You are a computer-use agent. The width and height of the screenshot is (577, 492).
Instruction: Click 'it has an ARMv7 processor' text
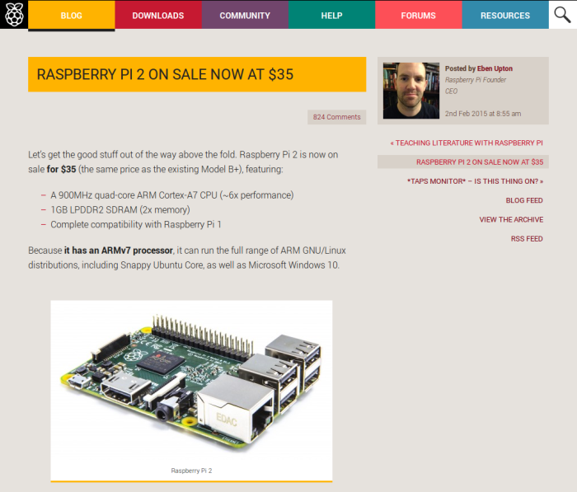coord(119,251)
